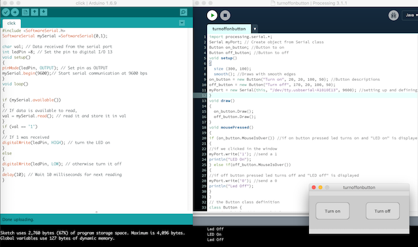Viewport: 418px width, 247px height.
Task: Click the 'click | Arduino 1.6.9' title bar
Action: (x=96, y=3)
